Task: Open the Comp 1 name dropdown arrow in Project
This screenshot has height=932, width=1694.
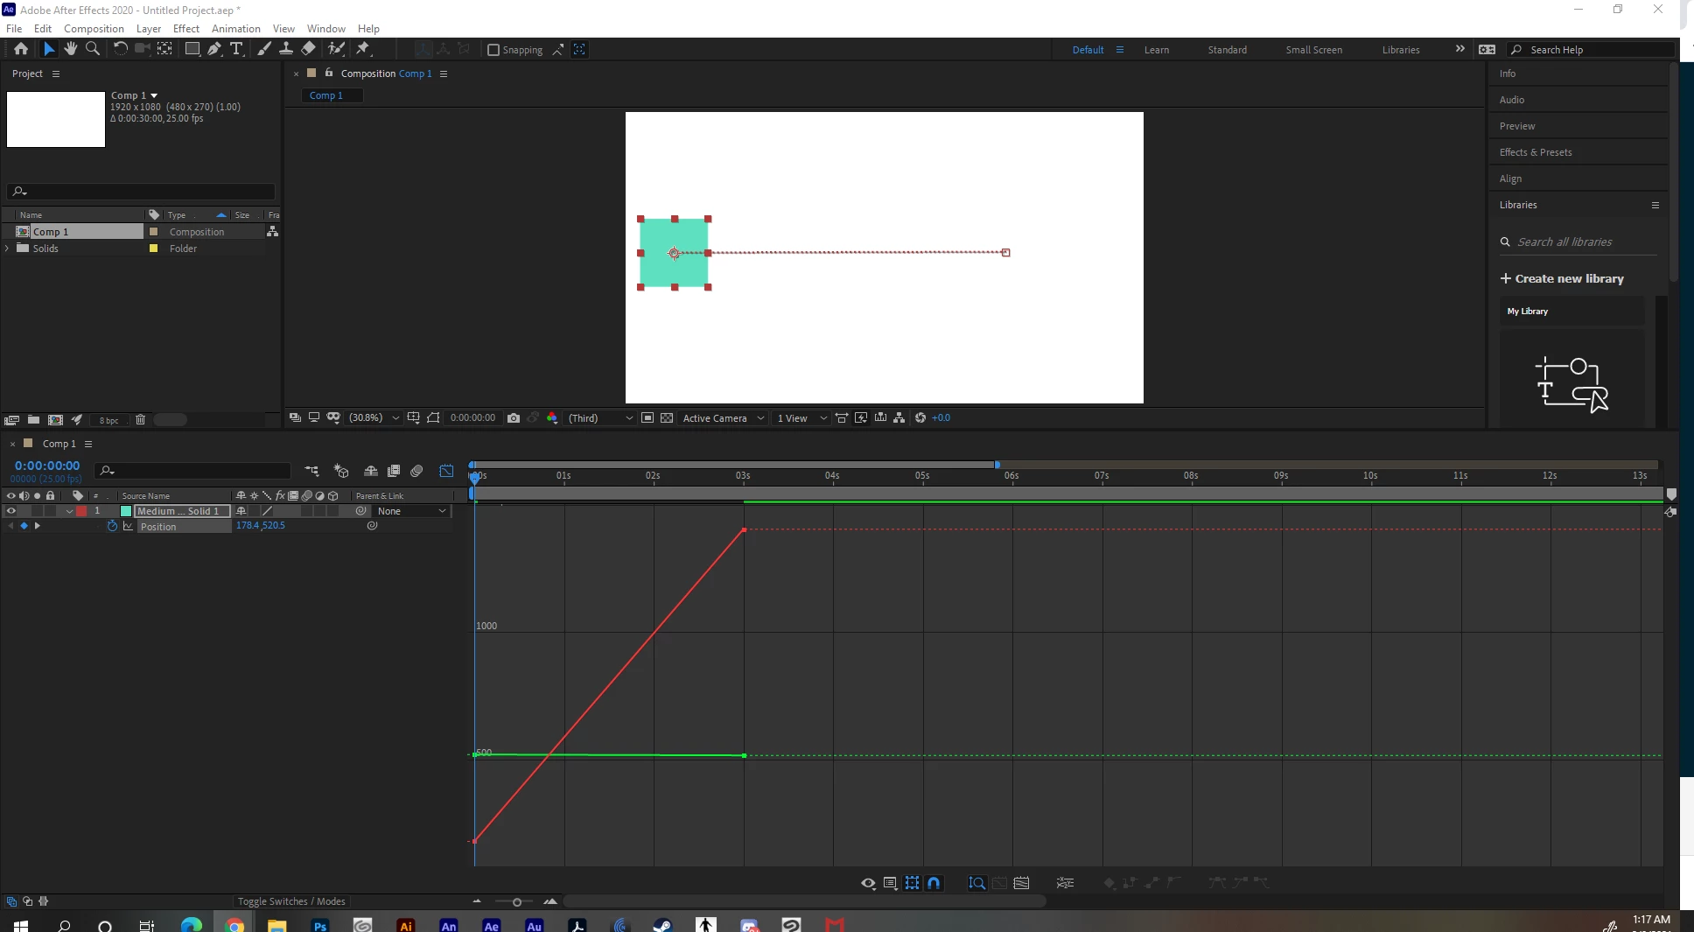Action: (154, 95)
